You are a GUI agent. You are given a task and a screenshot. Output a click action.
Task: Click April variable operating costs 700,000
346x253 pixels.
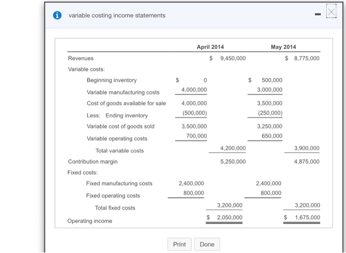click(197, 136)
